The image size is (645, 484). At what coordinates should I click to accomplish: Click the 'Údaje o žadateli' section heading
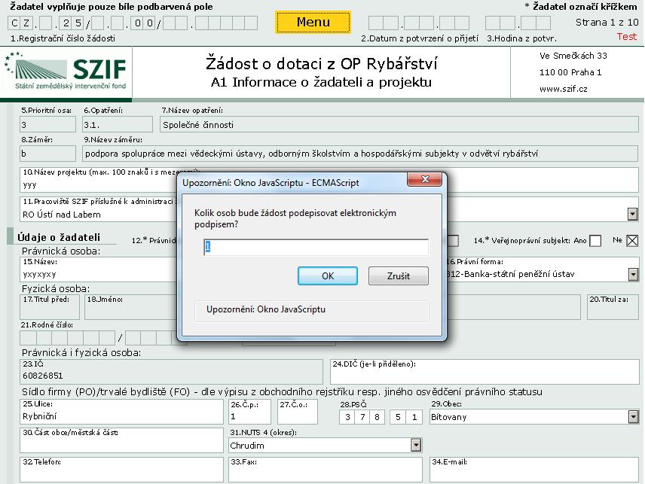[x=59, y=237]
